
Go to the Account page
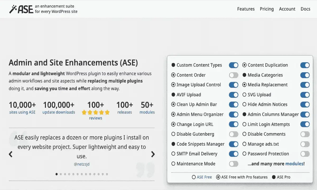coord(287,9)
